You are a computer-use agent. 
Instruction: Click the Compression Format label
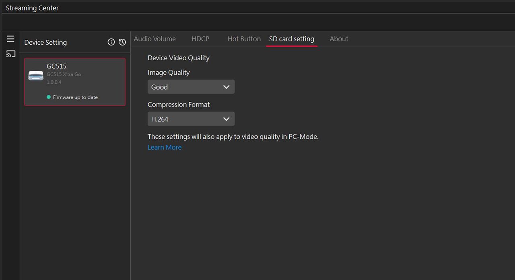click(179, 105)
